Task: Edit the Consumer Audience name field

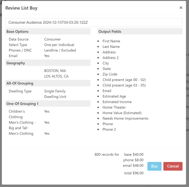Action: [94, 22]
